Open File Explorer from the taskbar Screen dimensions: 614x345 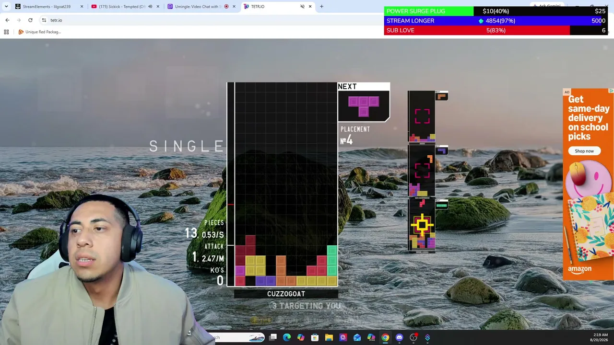click(329, 337)
